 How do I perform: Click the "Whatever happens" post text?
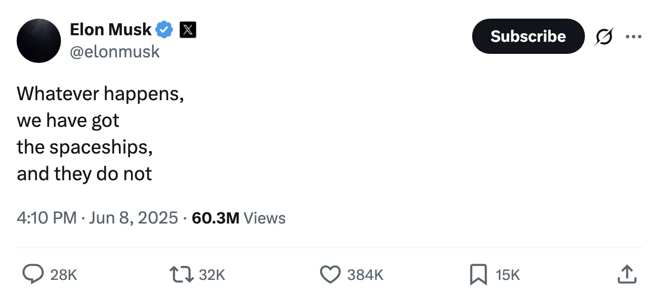tap(100, 94)
